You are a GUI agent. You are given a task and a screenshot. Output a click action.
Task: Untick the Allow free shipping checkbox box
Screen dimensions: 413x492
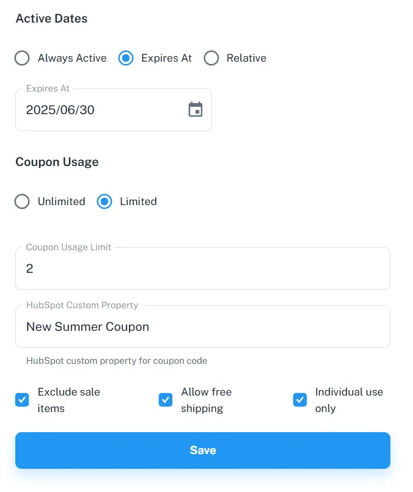(166, 400)
